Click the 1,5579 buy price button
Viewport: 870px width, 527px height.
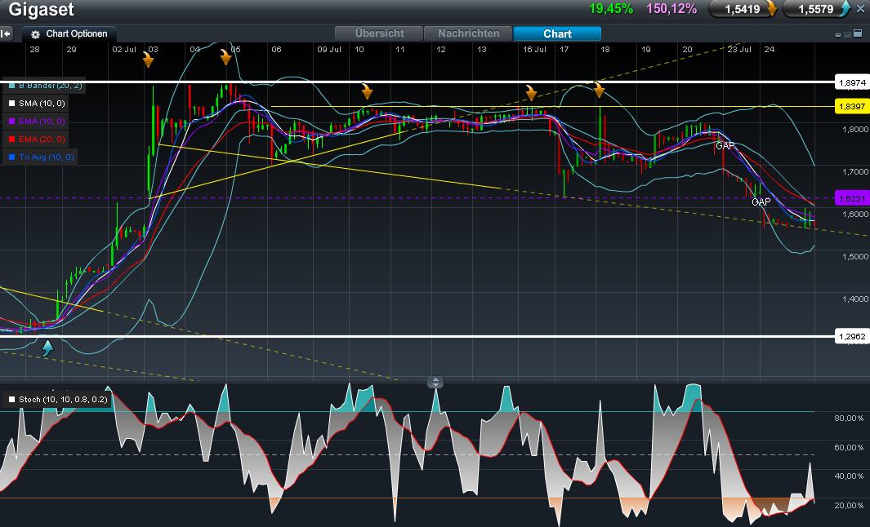pos(816,9)
